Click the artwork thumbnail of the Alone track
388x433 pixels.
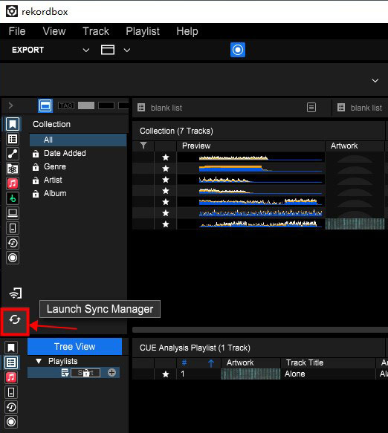[x=250, y=374]
